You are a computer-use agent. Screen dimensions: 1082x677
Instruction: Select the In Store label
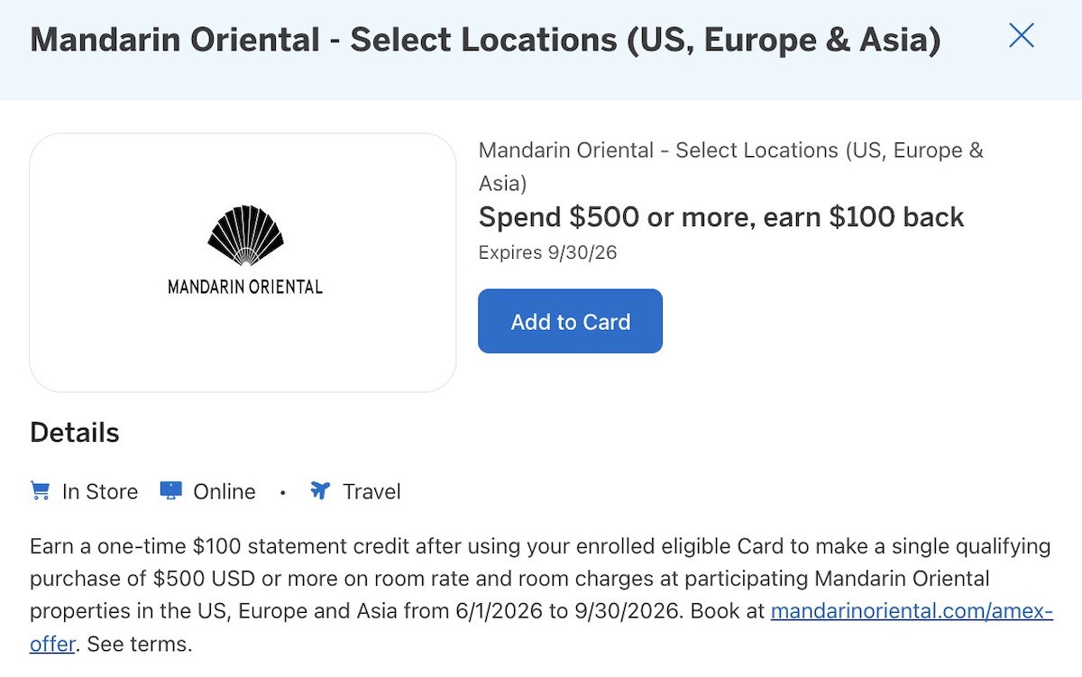click(100, 491)
